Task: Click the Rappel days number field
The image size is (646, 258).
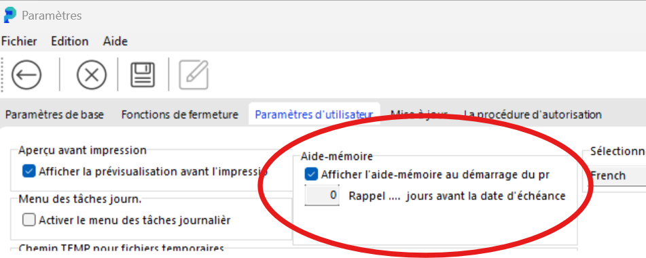Action: coord(322,195)
